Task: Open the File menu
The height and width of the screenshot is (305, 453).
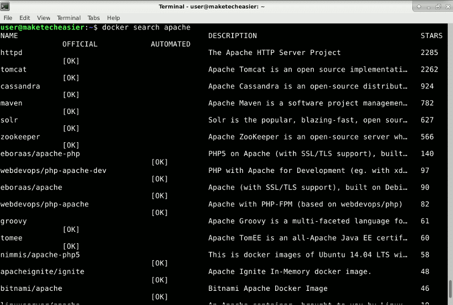Action: coord(8,18)
